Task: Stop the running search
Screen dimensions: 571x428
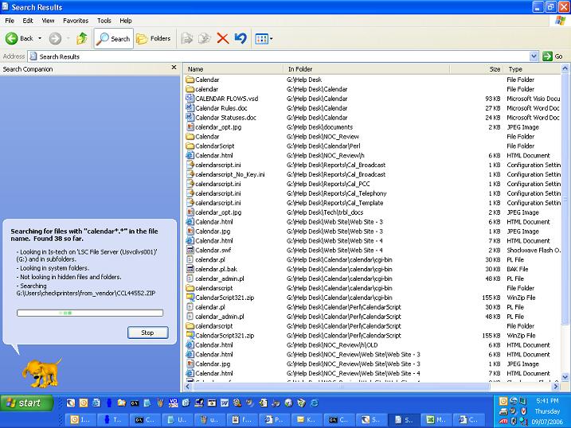Action: click(x=147, y=333)
